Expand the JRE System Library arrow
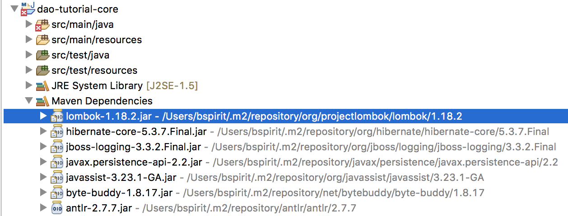The image size is (568, 216). click(29, 85)
